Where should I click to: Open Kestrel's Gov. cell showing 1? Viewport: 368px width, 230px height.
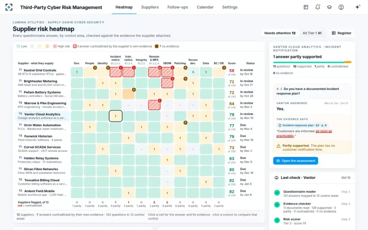coord(77,72)
